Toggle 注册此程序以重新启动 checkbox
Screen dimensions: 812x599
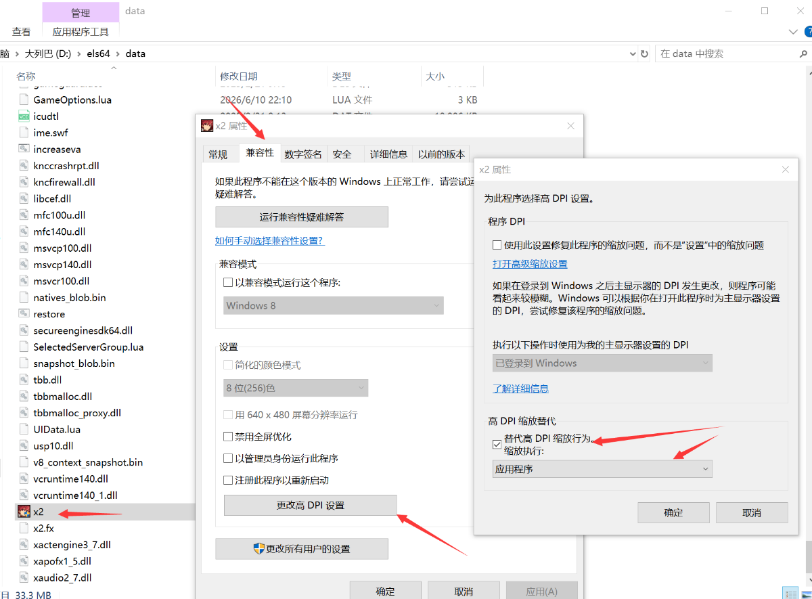pos(228,480)
